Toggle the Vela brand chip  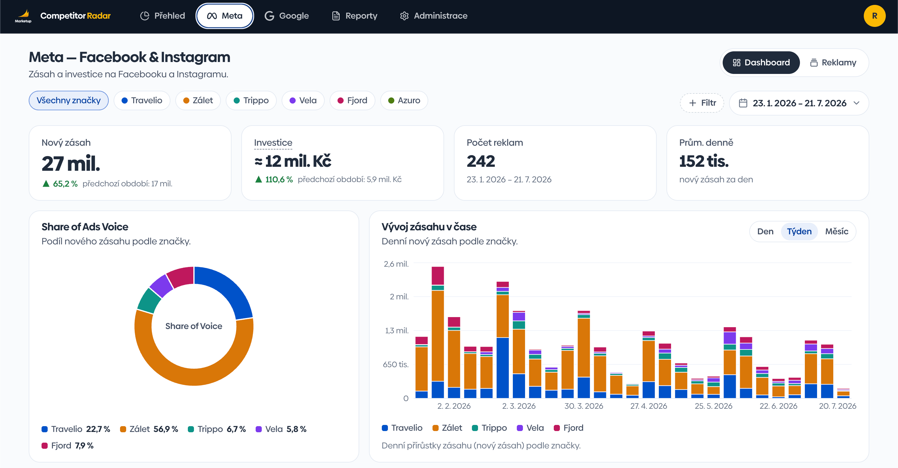coord(303,101)
